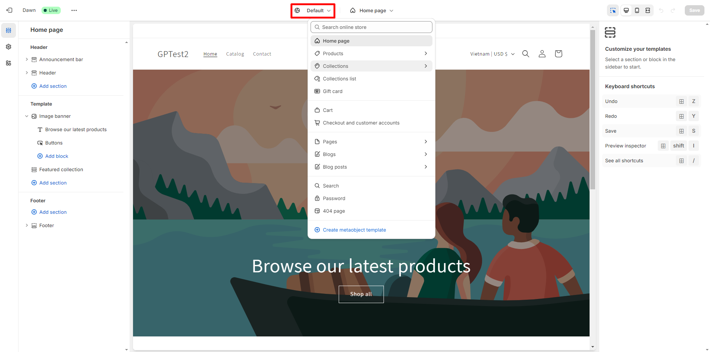Collapse the Image banner section

click(x=26, y=116)
